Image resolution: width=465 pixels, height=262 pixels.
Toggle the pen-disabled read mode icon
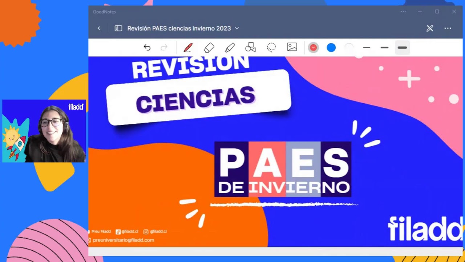coord(430,28)
